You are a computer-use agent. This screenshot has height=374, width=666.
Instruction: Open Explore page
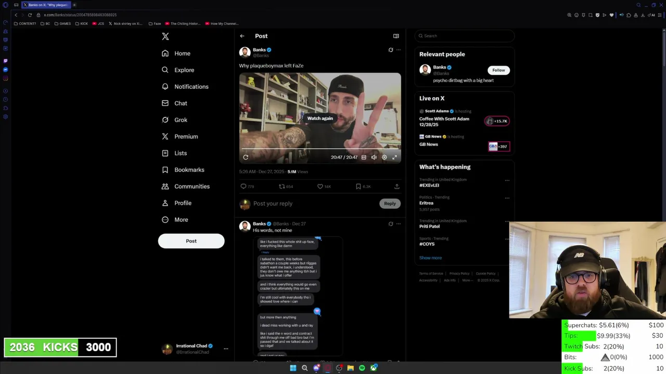pos(178,70)
